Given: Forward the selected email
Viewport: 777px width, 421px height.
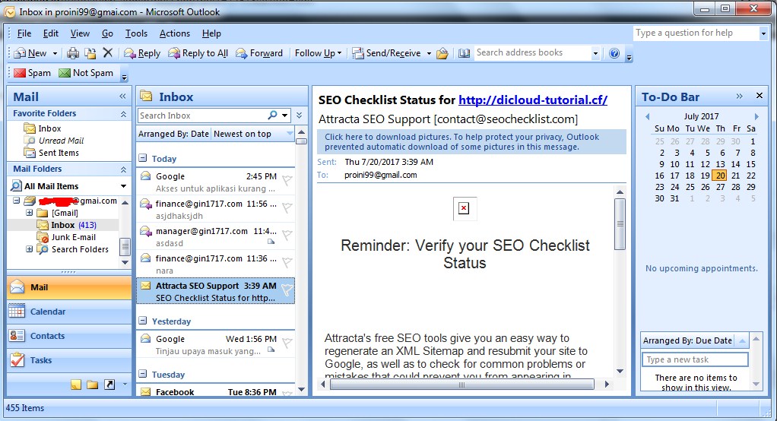Looking at the screenshot, I should [x=258, y=53].
